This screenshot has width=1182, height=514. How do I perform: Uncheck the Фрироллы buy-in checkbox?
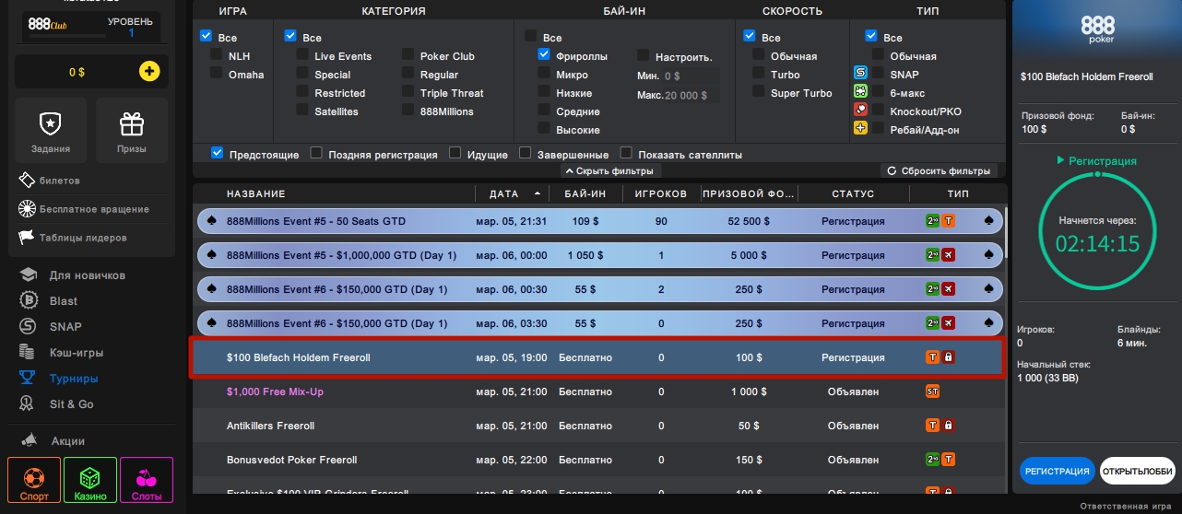pyautogui.click(x=544, y=55)
